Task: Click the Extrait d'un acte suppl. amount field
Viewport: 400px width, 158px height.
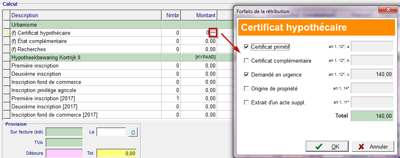Action: tap(372, 102)
